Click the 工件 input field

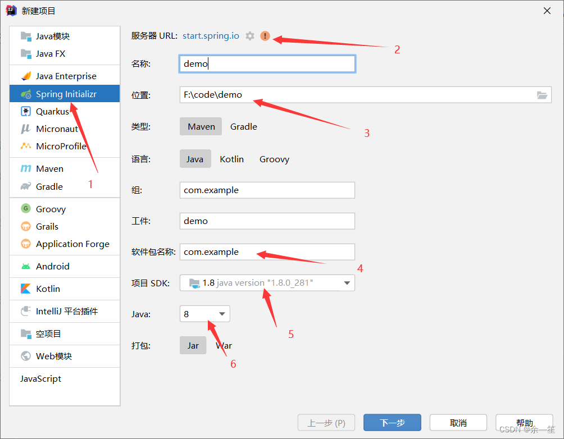[267, 221]
